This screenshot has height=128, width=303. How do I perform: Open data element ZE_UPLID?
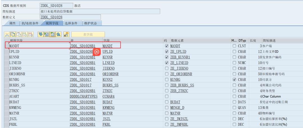(x=178, y=52)
